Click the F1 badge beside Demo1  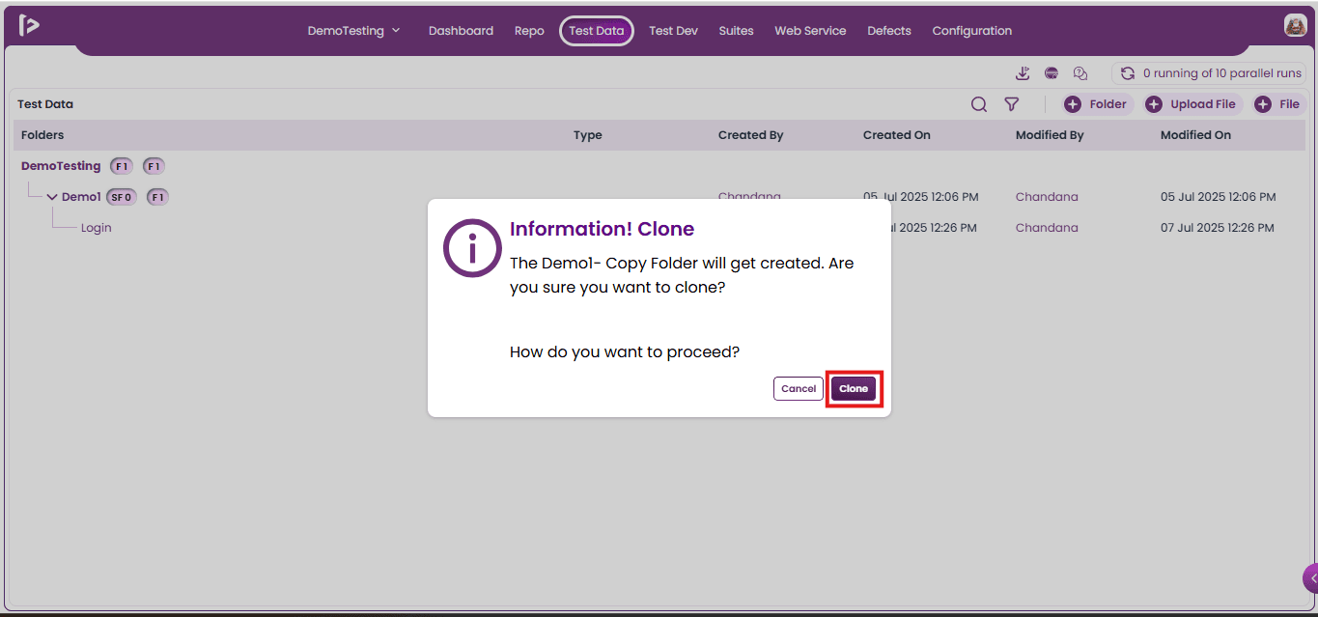[158, 197]
